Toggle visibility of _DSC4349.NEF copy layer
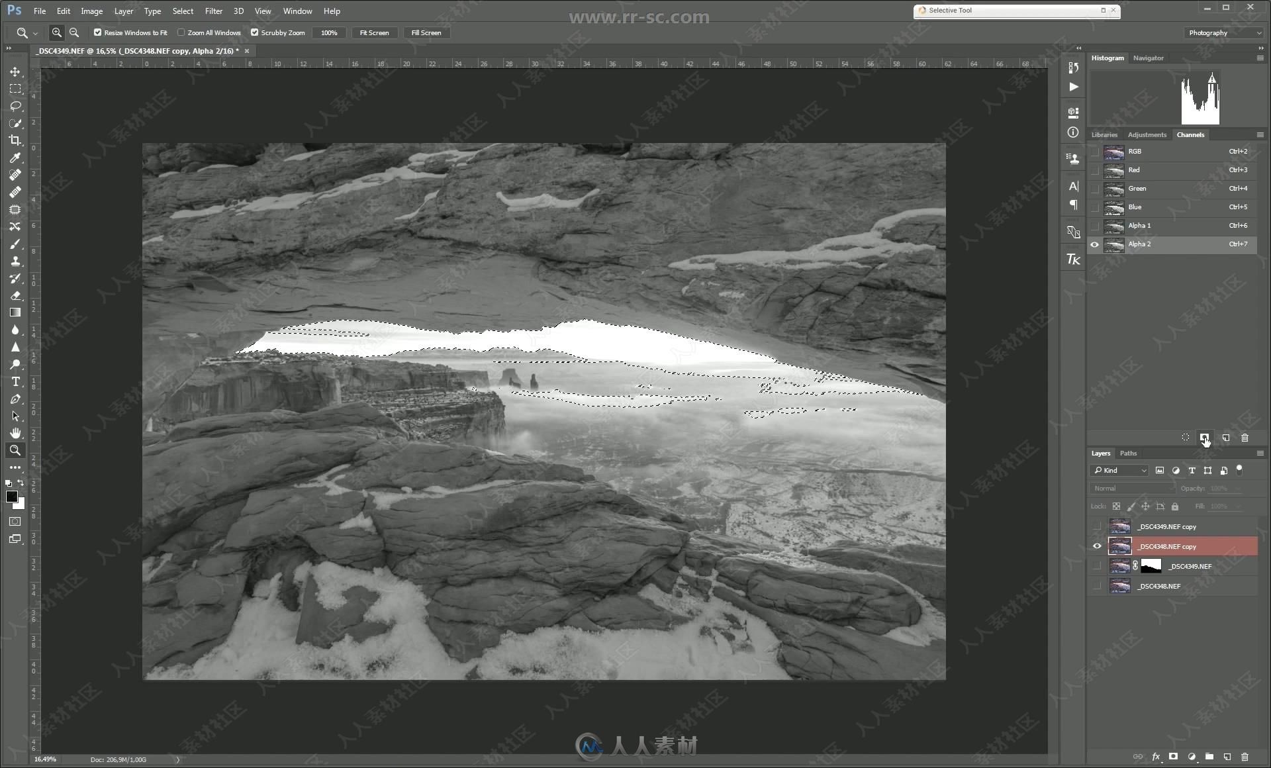The image size is (1271, 768). (x=1097, y=526)
